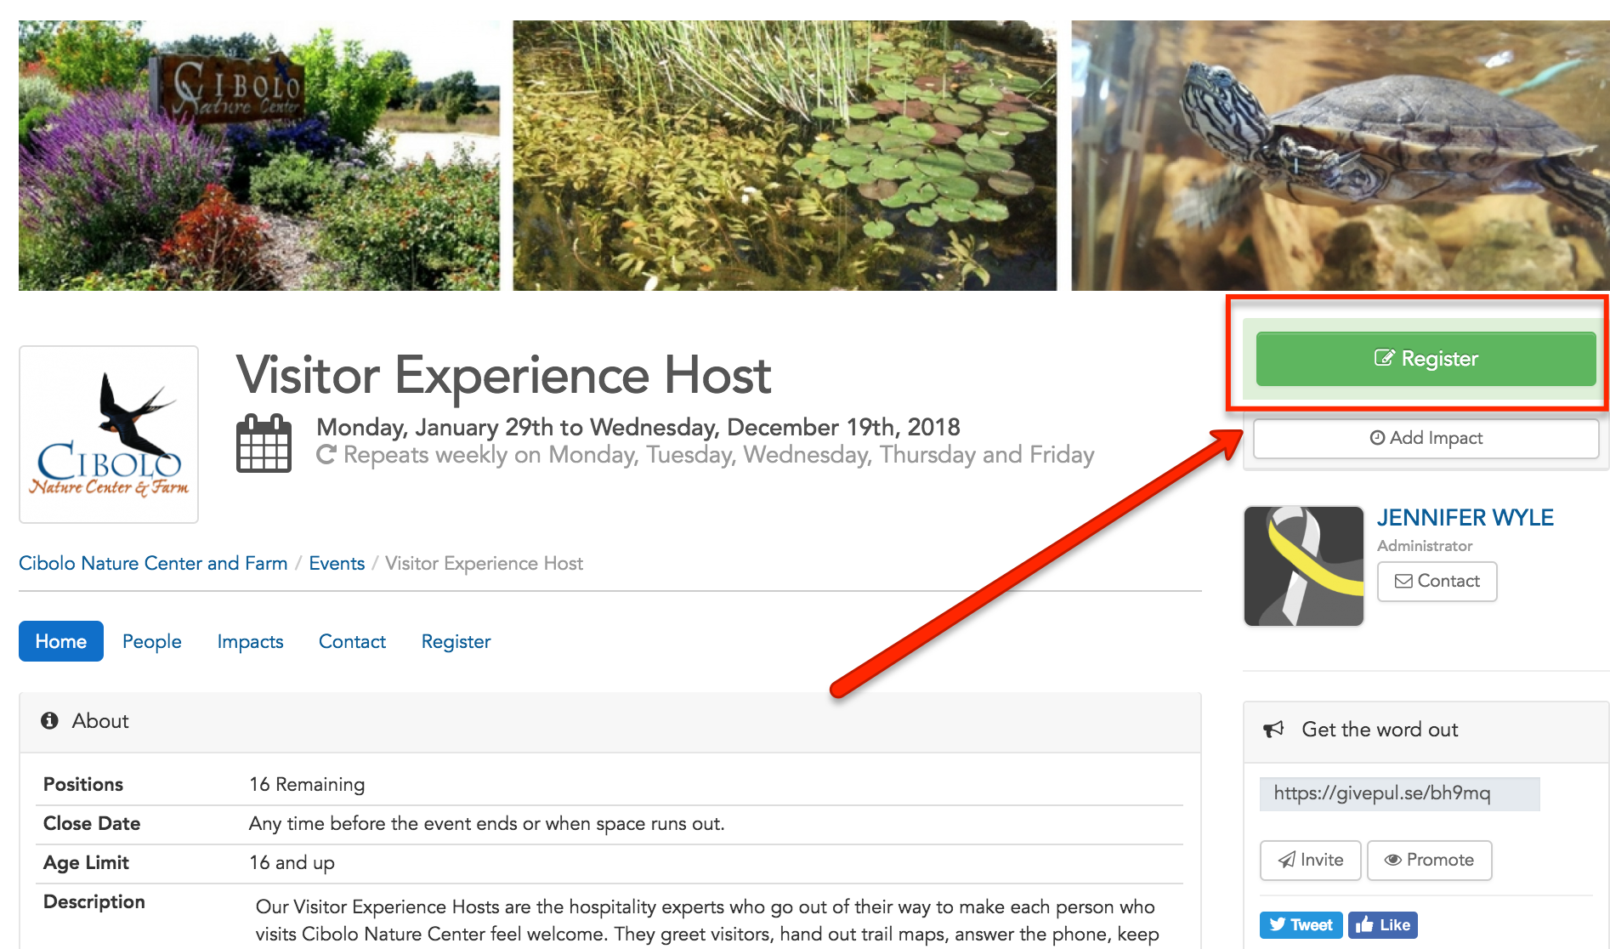
Task: Click the Facebook Like button
Action: pyautogui.click(x=1382, y=924)
